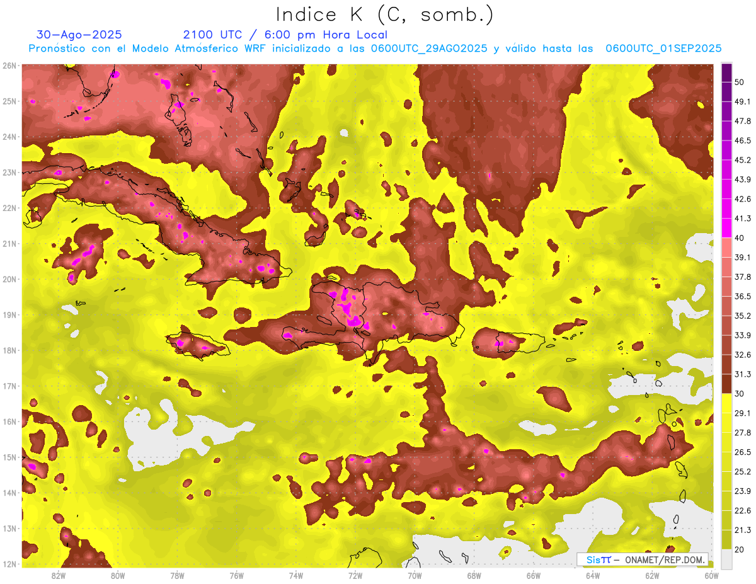Click the dark purple colorbar segment next to 50
This screenshot has width=756, height=584.
(726, 73)
